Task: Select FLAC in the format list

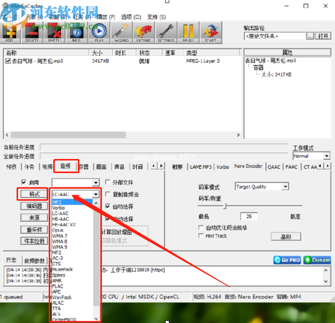Action: pyautogui.click(x=57, y=286)
